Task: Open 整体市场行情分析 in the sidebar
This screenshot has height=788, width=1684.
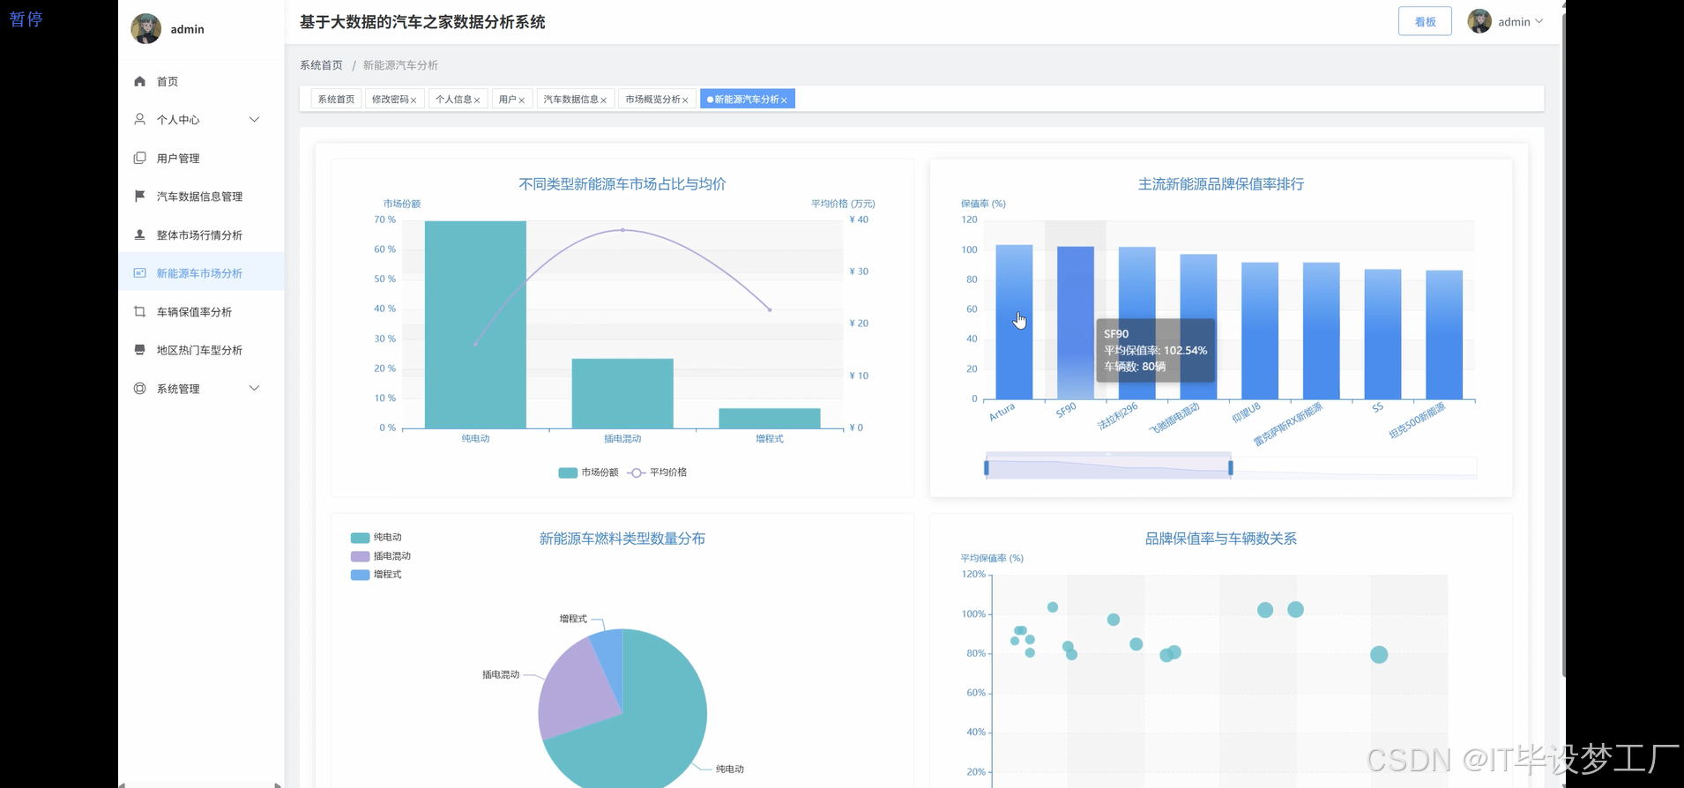Action: [201, 234]
